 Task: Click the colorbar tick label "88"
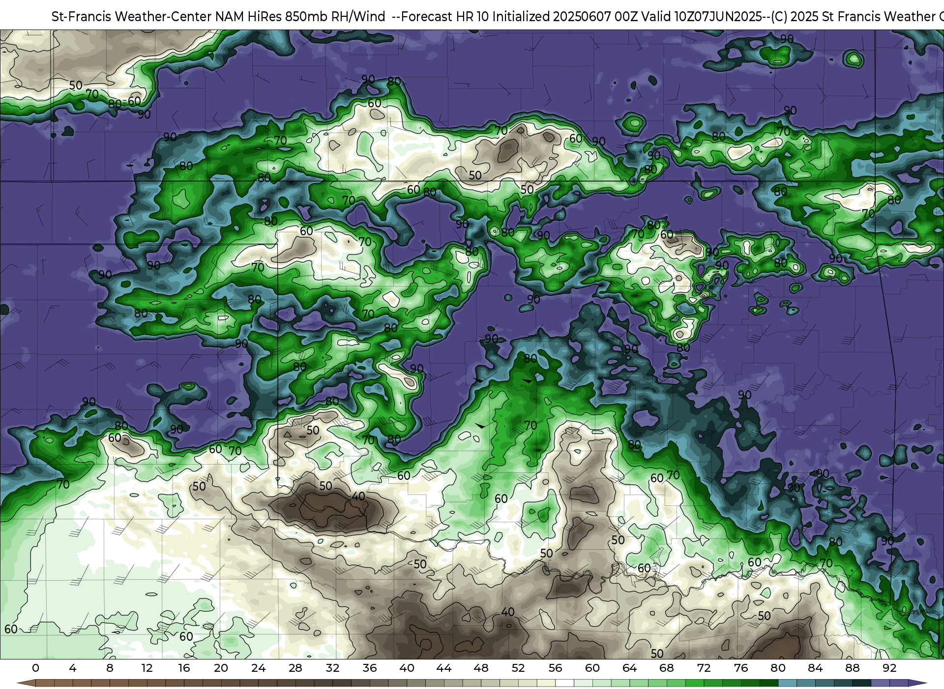852,668
